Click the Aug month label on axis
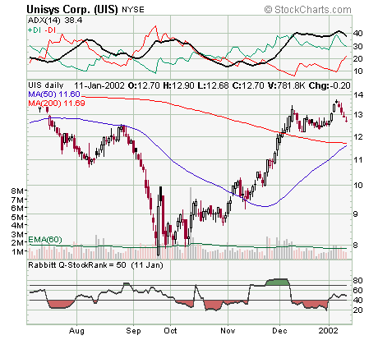 pos(76,331)
